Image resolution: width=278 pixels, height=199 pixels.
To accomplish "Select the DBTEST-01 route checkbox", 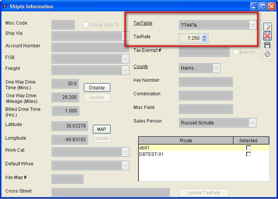I will (248, 154).
